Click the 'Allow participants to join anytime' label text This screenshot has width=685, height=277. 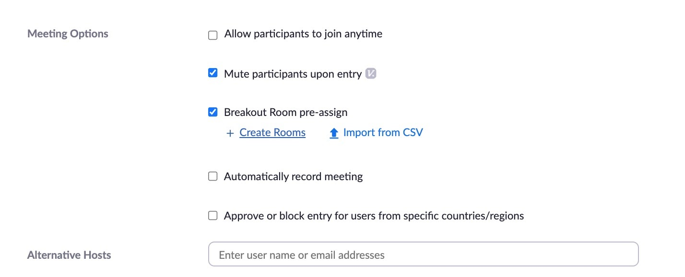(303, 34)
